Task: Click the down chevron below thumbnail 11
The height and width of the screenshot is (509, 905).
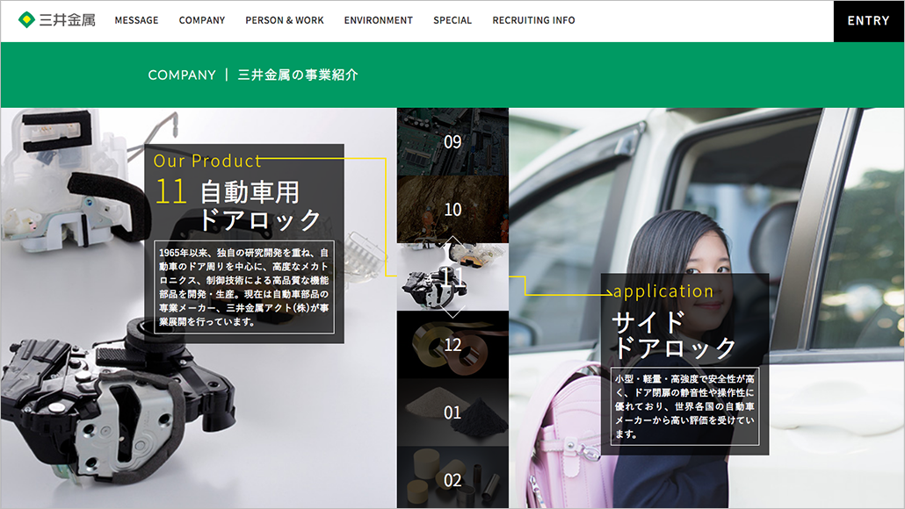Action: [453, 312]
